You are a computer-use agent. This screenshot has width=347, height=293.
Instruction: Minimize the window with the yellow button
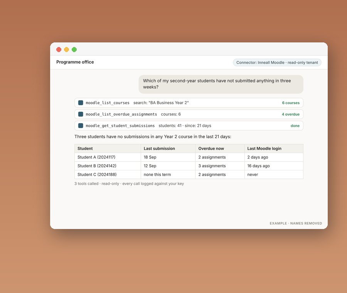point(66,50)
